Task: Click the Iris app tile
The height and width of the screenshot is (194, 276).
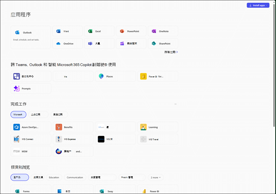Action: click(73, 76)
